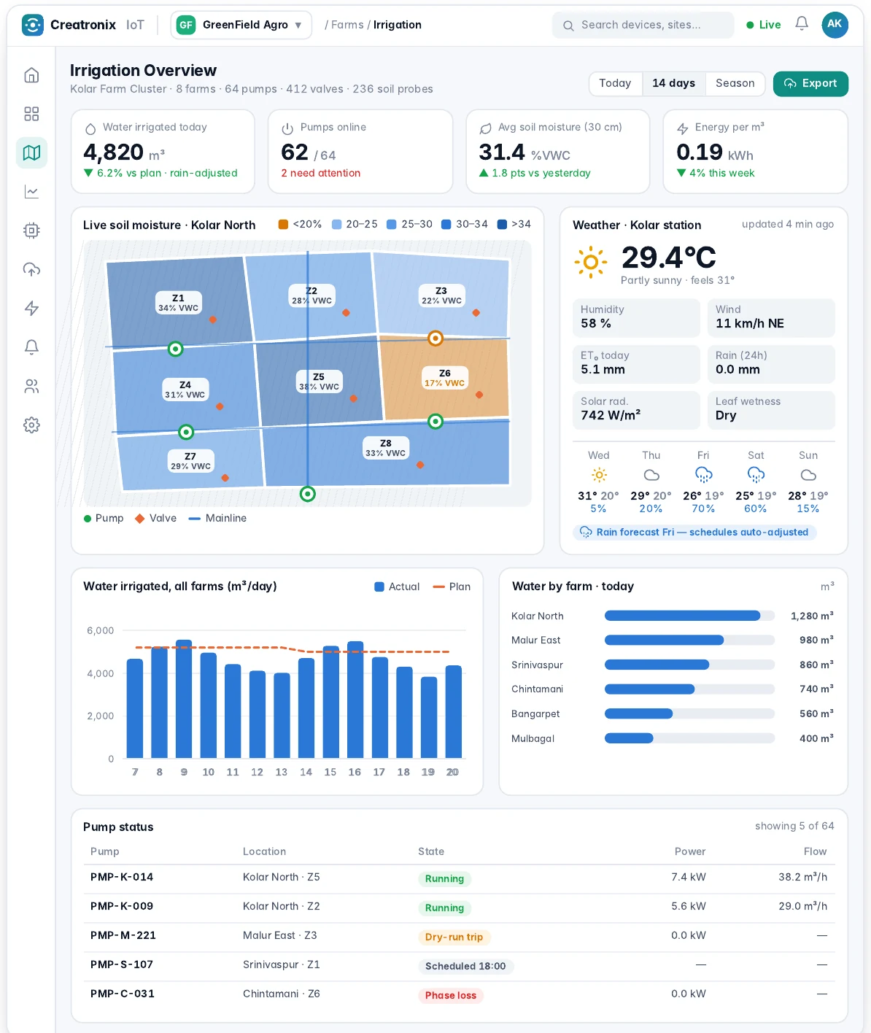The image size is (871, 1033).
Task: Select the map view sidebar icon
Action: pyautogui.click(x=31, y=152)
